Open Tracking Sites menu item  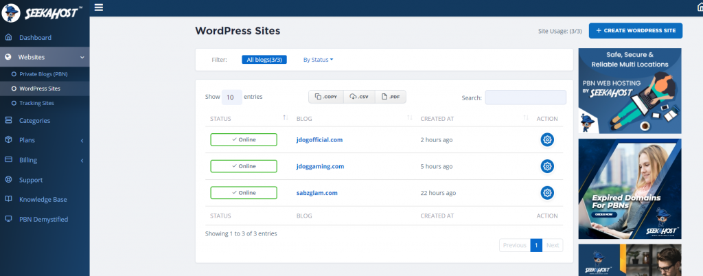[x=37, y=103]
